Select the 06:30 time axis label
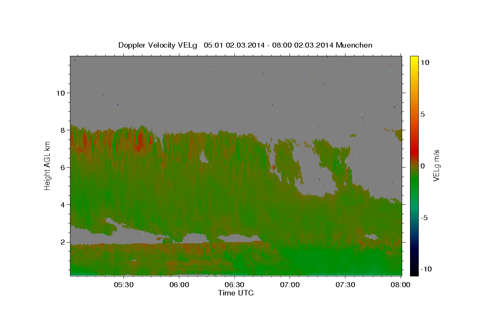Image resolution: width=497 pixels, height=331 pixels. 235,285
